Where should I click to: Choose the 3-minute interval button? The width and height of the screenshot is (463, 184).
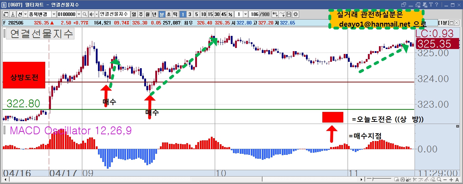tap(190, 14)
